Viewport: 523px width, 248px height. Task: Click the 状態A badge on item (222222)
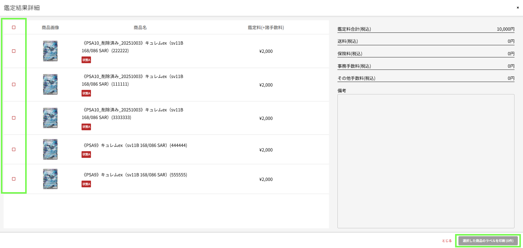pos(86,60)
